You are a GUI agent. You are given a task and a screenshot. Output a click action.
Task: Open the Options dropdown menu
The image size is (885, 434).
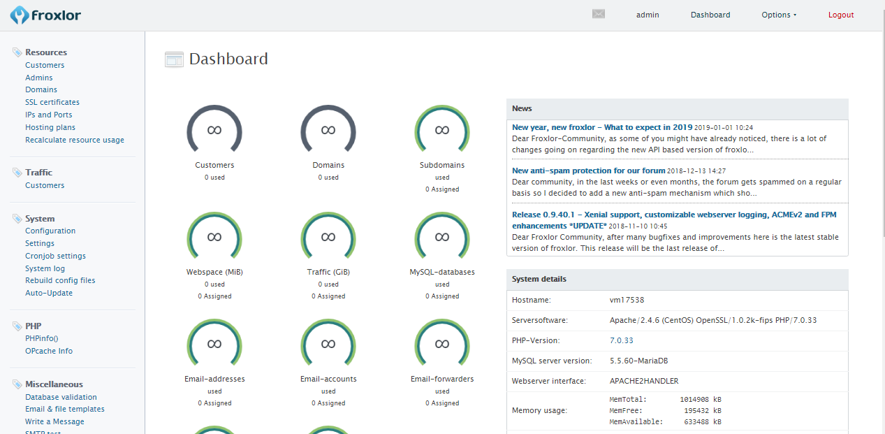pos(778,14)
